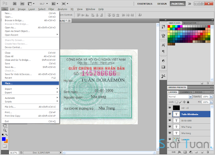
Task: Open status bar info flyout arrow
Action: [x=60, y=152]
